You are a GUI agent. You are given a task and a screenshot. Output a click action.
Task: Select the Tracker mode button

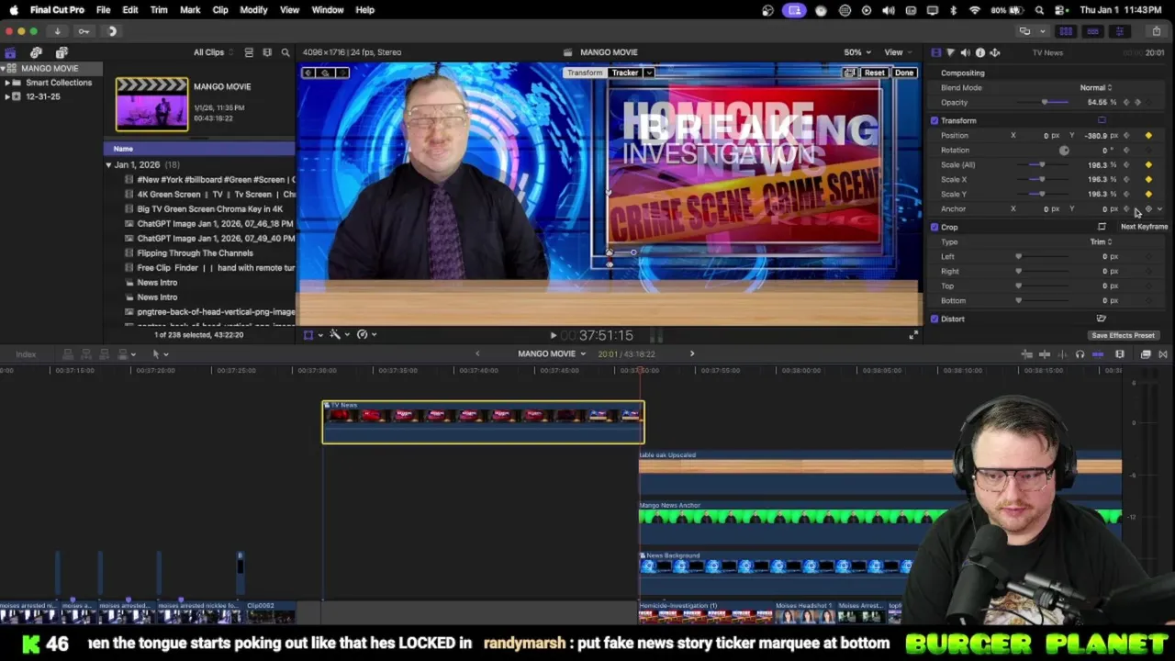click(x=624, y=73)
